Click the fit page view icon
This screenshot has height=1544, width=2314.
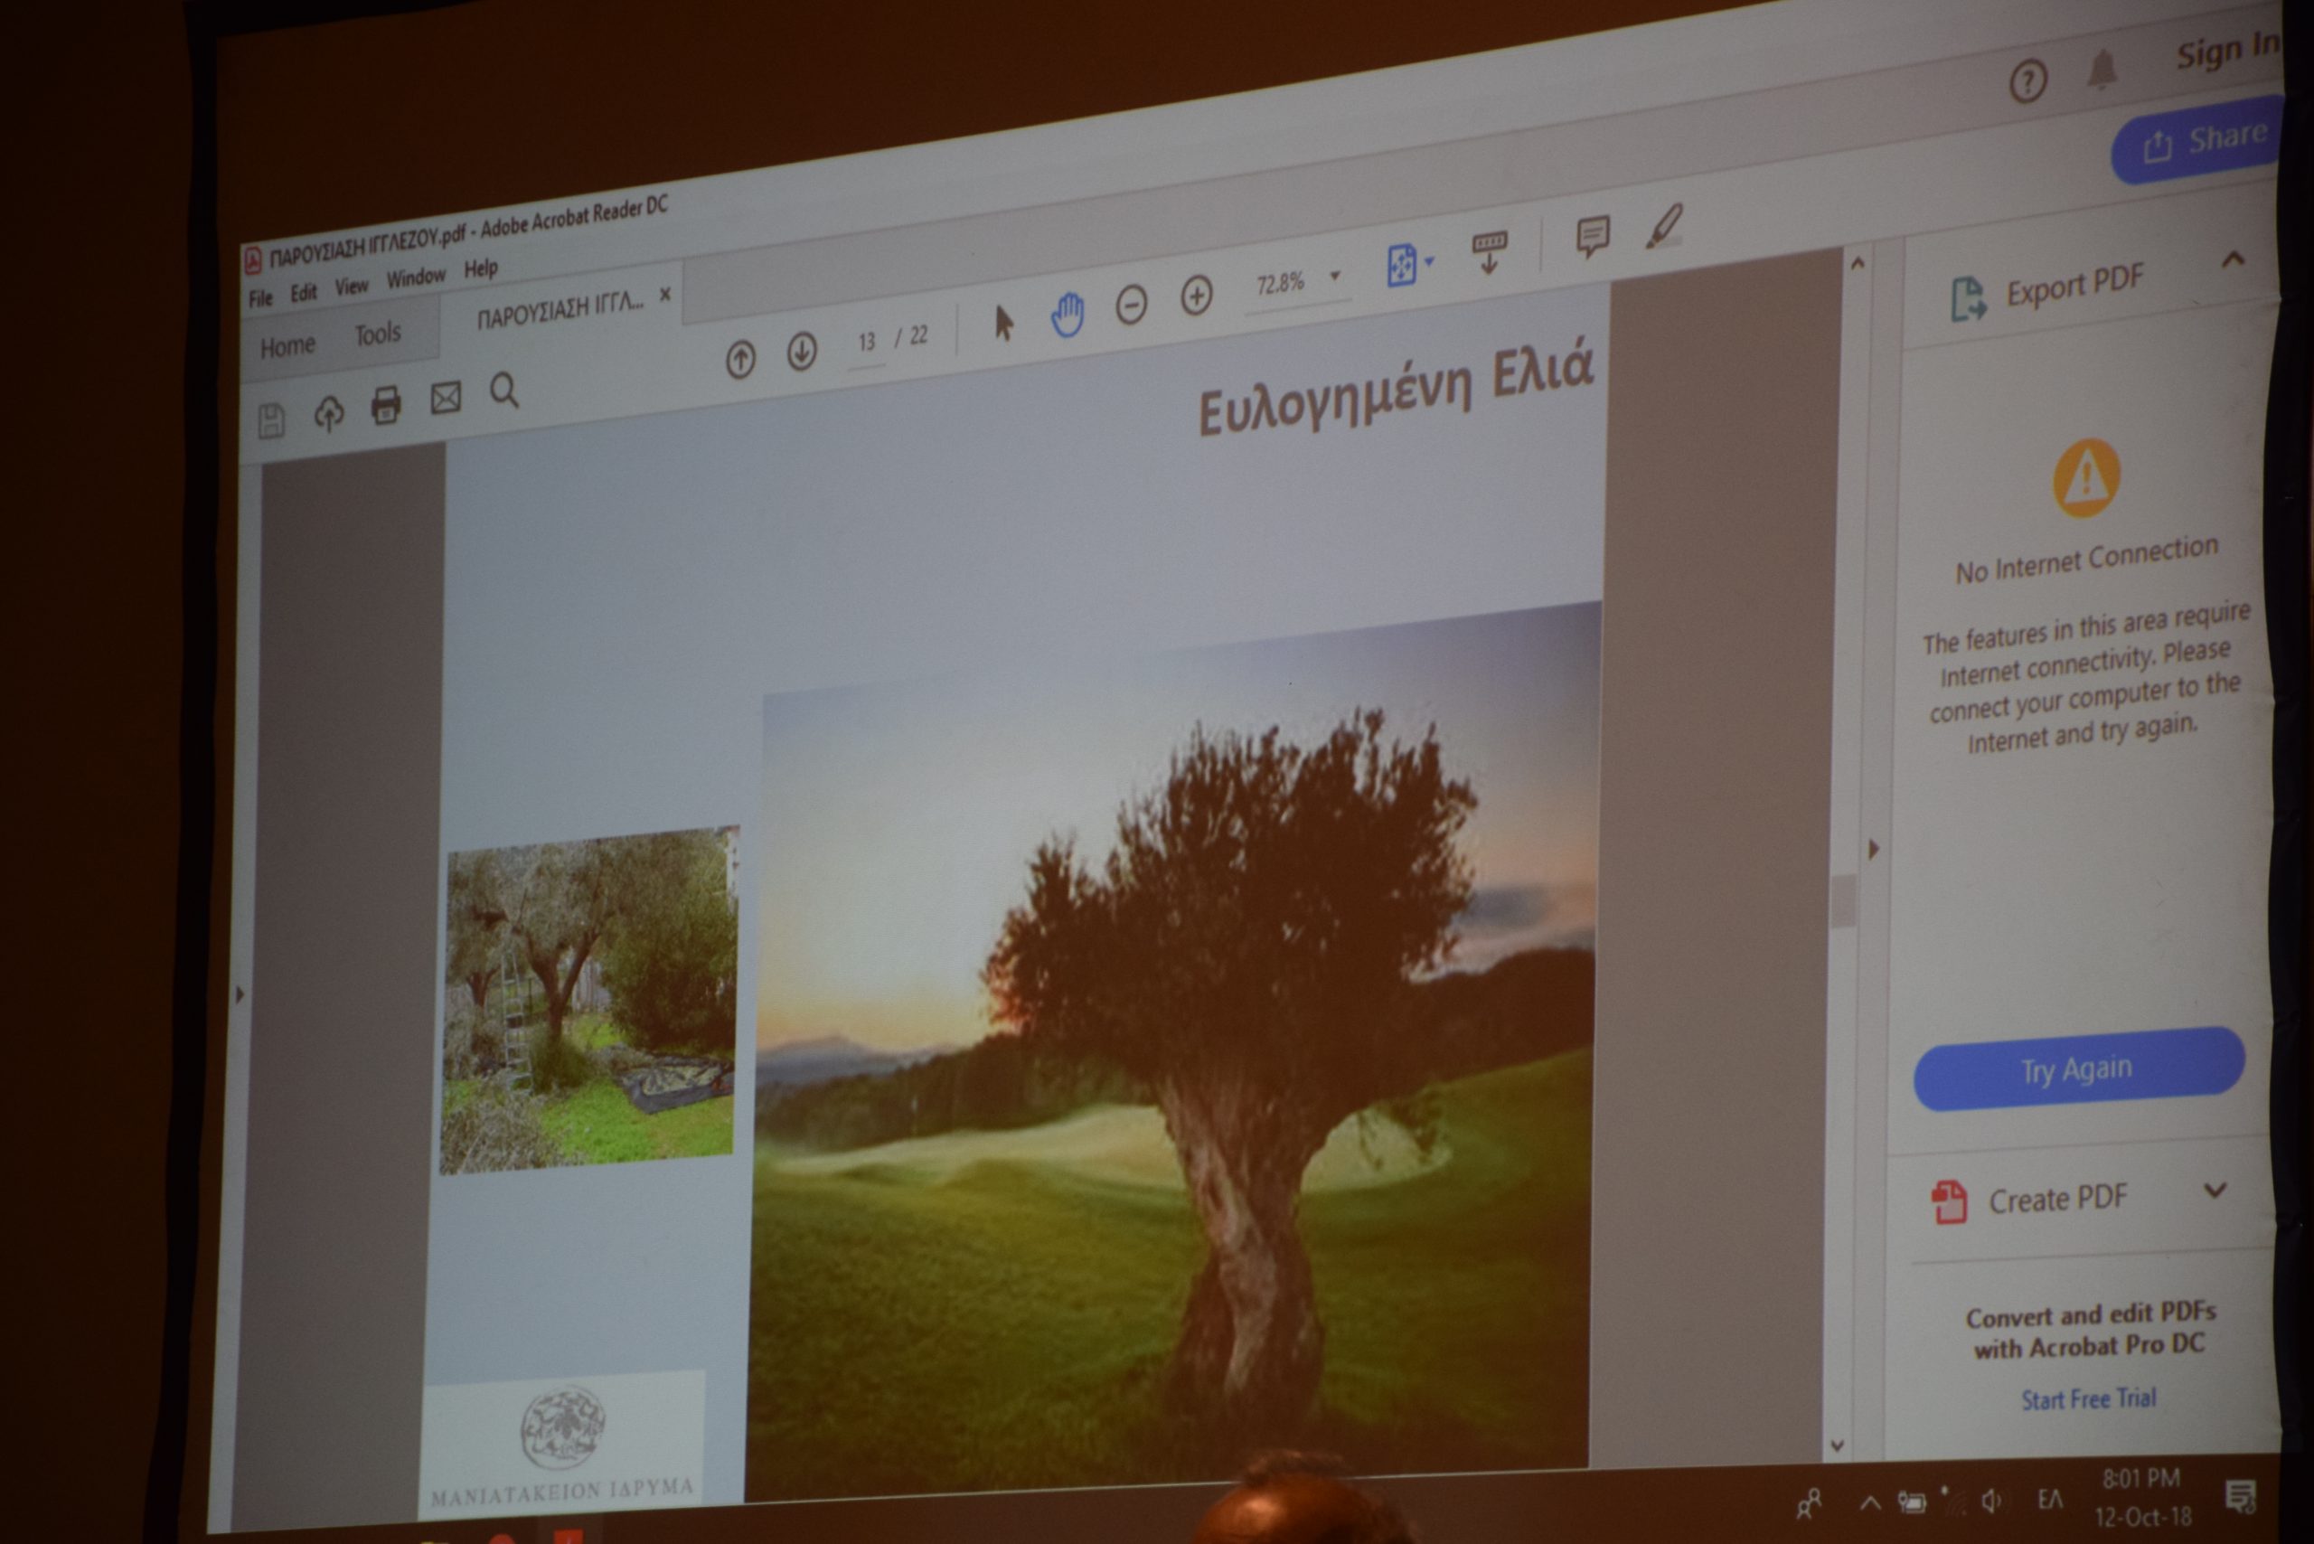click(1401, 265)
